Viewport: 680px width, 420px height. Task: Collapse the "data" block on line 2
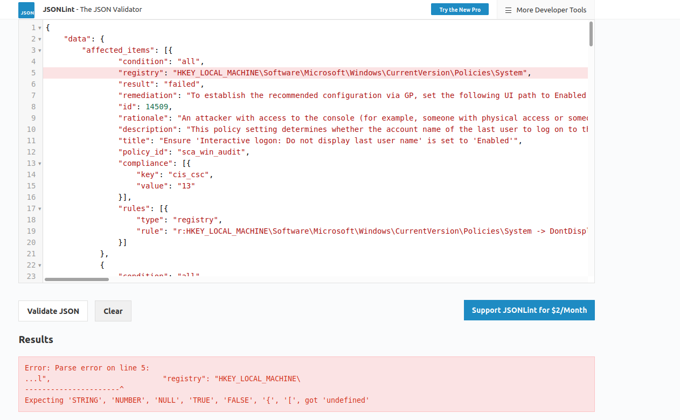pyautogui.click(x=39, y=39)
